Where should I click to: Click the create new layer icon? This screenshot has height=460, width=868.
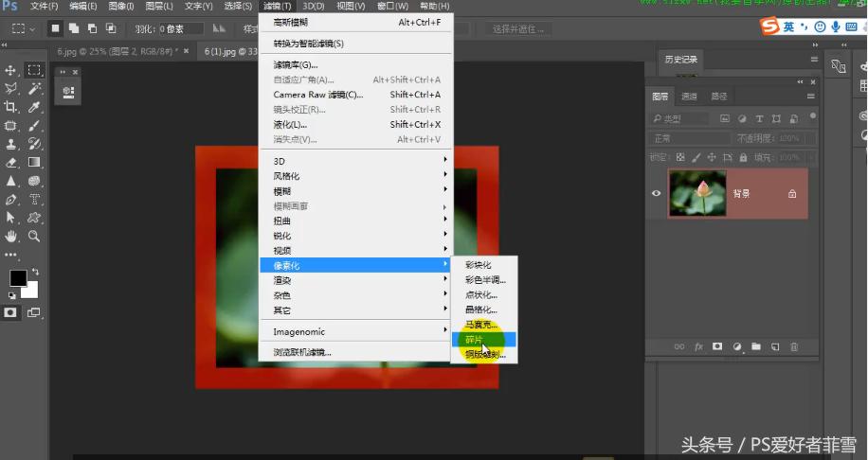pos(775,346)
